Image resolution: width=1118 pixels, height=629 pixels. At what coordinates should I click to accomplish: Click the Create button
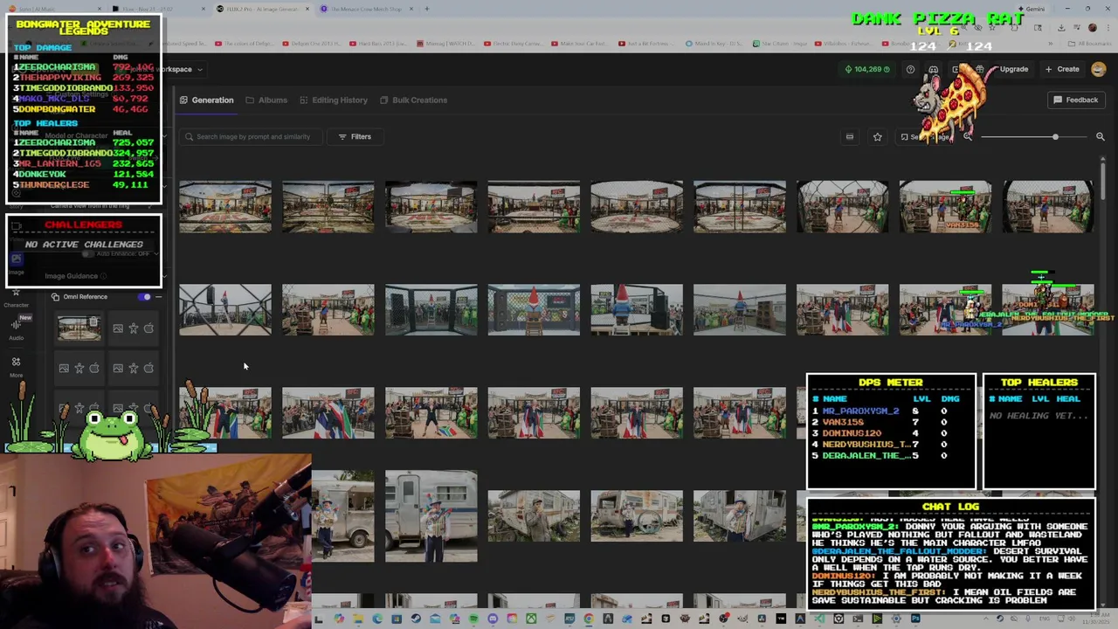(1063, 69)
